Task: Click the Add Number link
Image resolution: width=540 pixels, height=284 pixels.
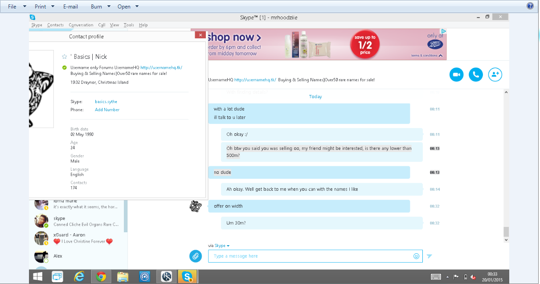Action: (x=107, y=110)
